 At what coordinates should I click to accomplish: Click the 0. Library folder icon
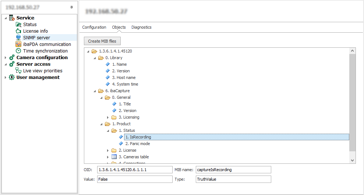101,58
